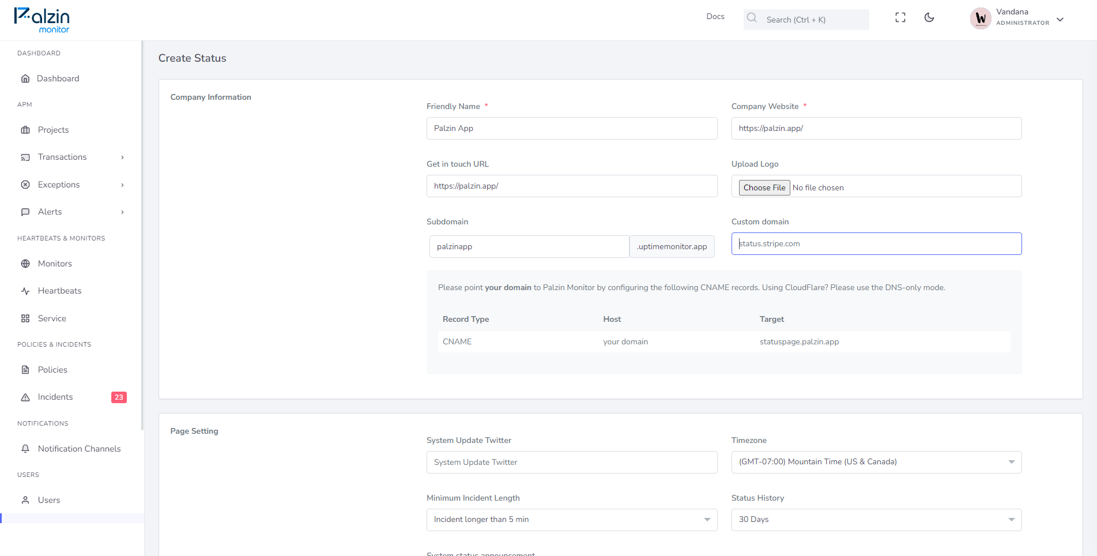Click the Heartbeats pulse icon
This screenshot has width=1097, height=556.
25,291
